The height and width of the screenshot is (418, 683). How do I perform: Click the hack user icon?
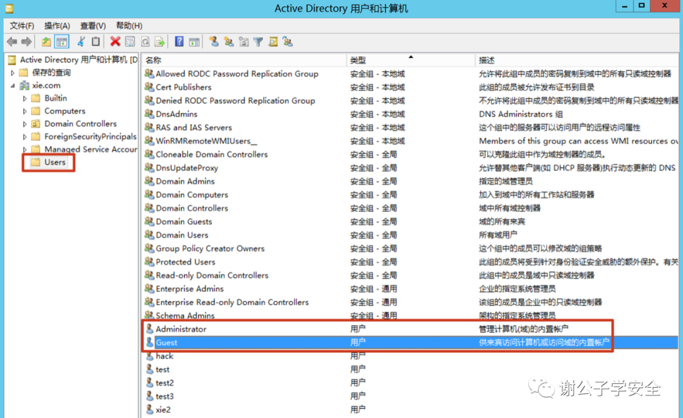tap(149, 356)
